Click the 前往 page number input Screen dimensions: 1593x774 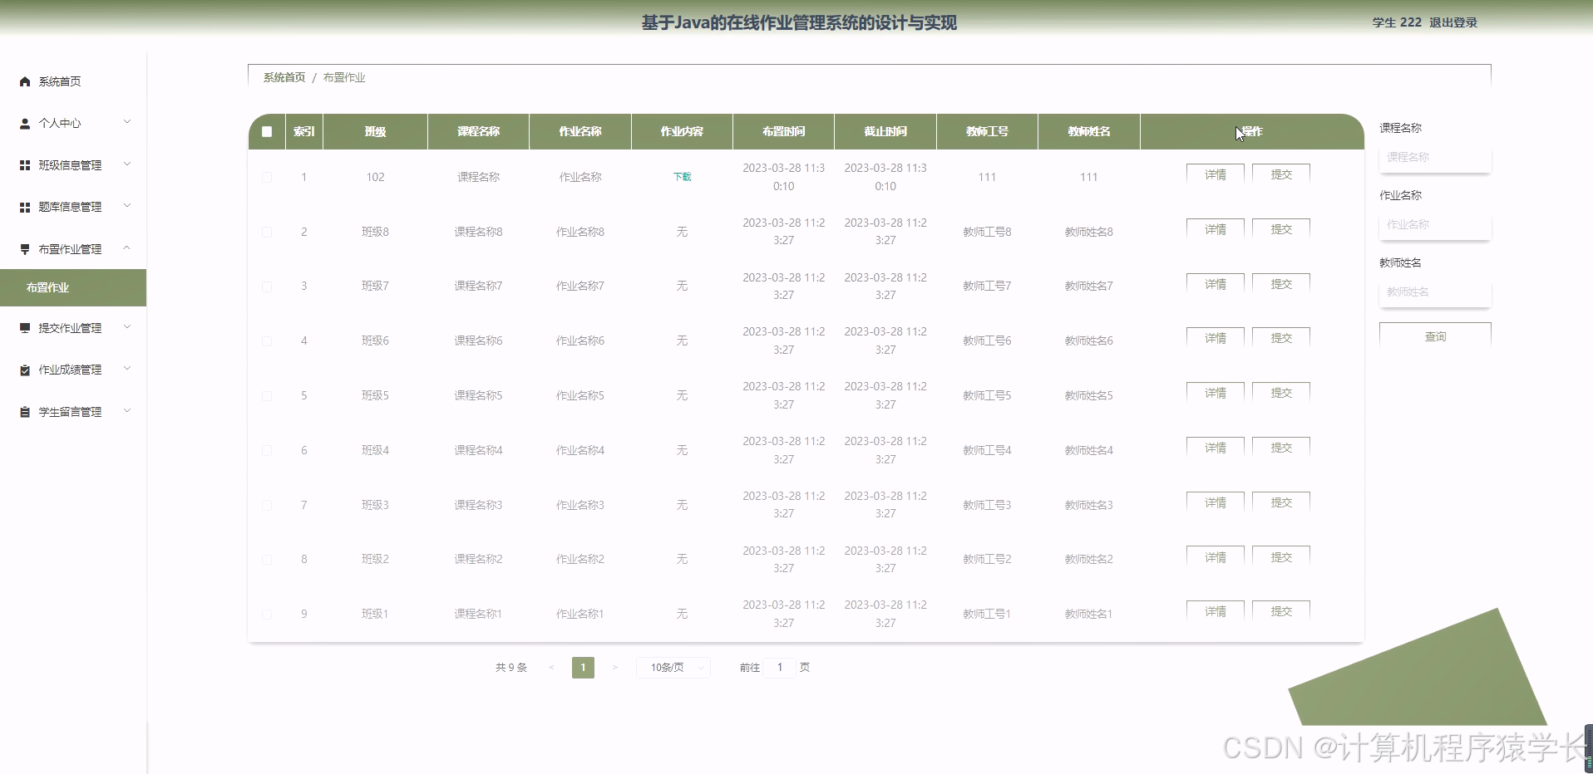[x=780, y=667]
